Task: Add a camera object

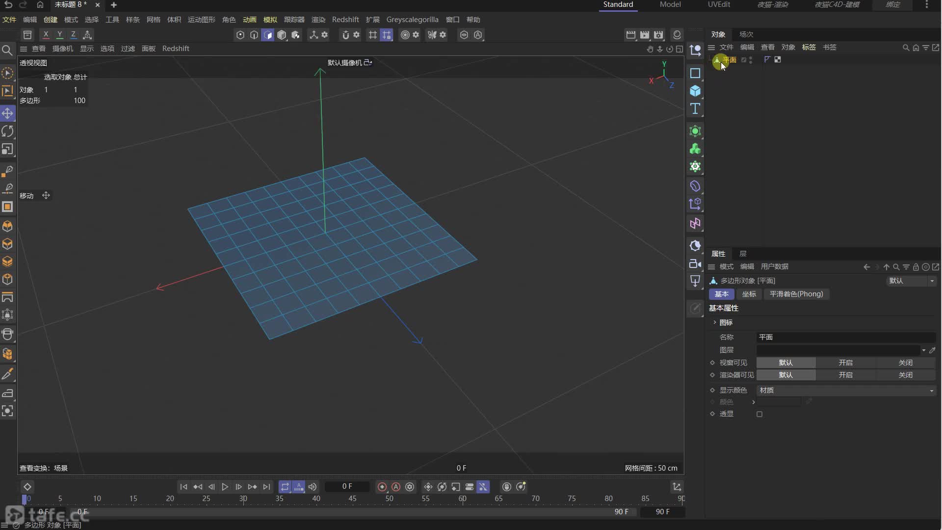Action: [x=695, y=264]
